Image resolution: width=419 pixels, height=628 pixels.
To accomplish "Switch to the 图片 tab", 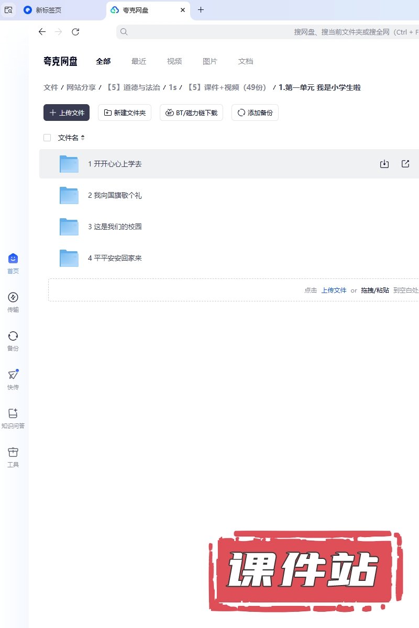I will (210, 61).
